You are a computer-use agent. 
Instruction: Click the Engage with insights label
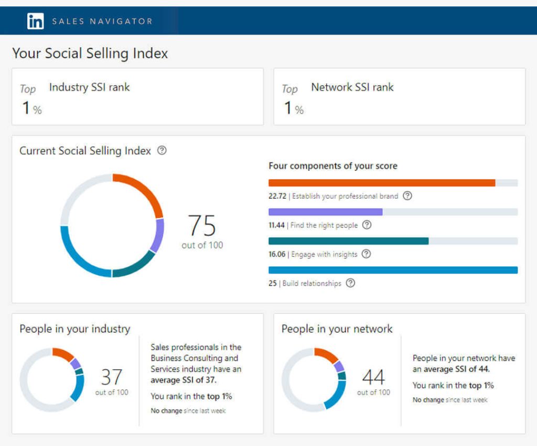[x=324, y=254]
